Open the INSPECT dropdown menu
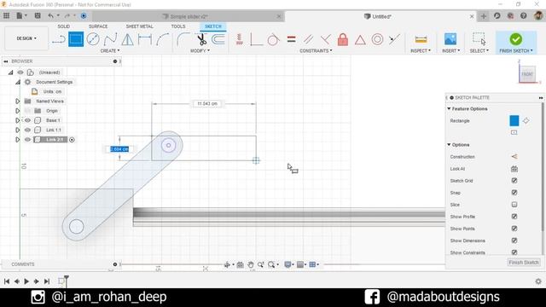 point(421,51)
